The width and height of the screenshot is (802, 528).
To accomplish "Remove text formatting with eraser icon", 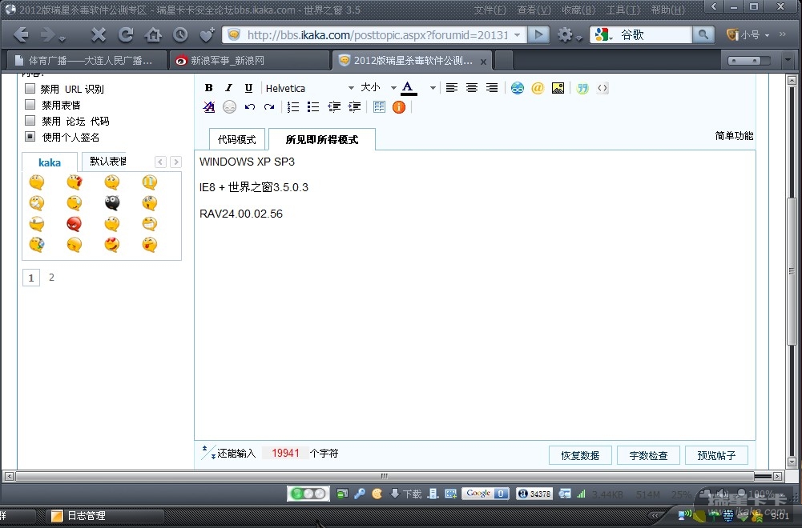I will tap(208, 106).
